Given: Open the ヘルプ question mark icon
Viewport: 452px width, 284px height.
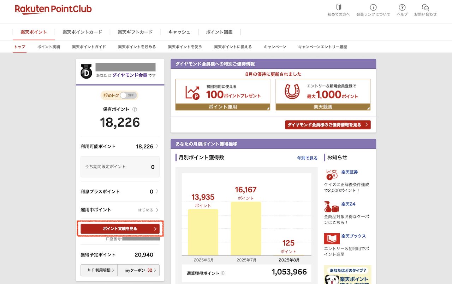Looking at the screenshot, I should [402, 7].
